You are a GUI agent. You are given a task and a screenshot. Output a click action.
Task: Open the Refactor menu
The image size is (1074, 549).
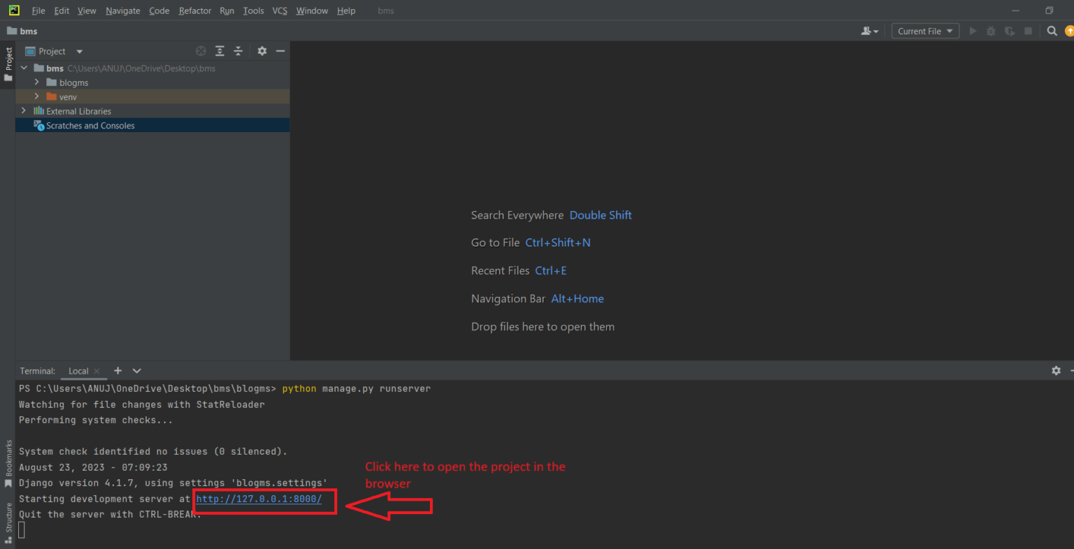[x=194, y=10]
